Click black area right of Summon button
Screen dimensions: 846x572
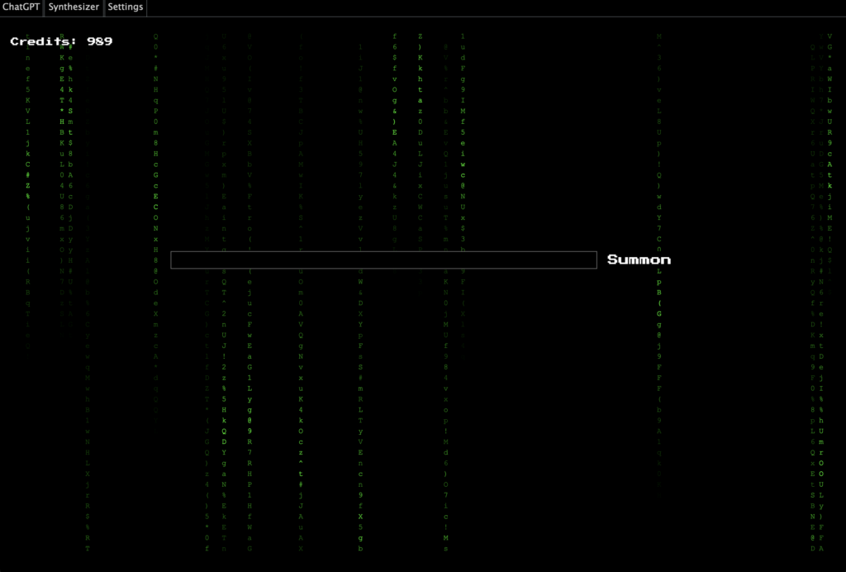[744, 260]
